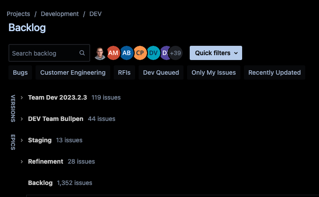
Task: Focus the Search backlog input field
Action: click(49, 53)
